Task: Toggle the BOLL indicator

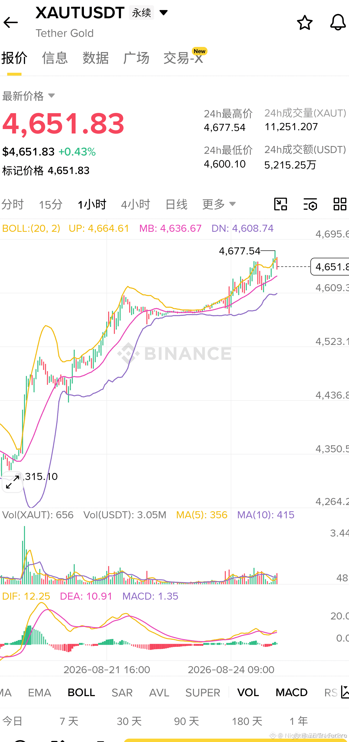Action: tap(81, 692)
